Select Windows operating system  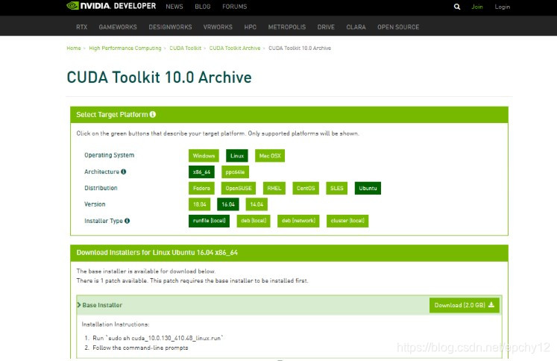tap(204, 156)
